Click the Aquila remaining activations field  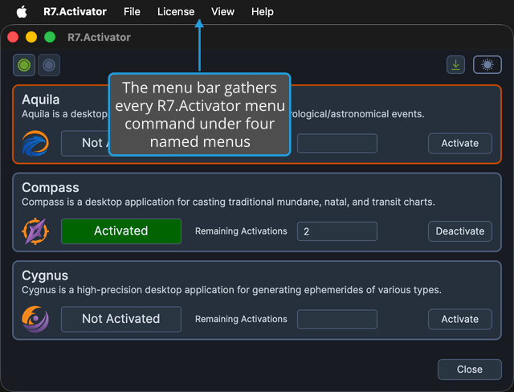click(337, 143)
